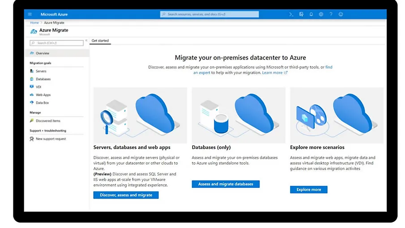Click the Azure Migrate breadcrumb text

pos(54,23)
